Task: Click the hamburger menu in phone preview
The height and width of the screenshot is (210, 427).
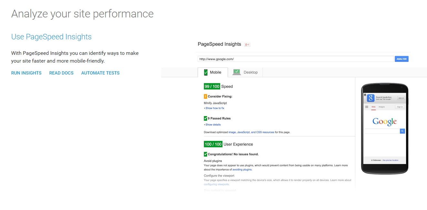Action: click(x=367, y=107)
